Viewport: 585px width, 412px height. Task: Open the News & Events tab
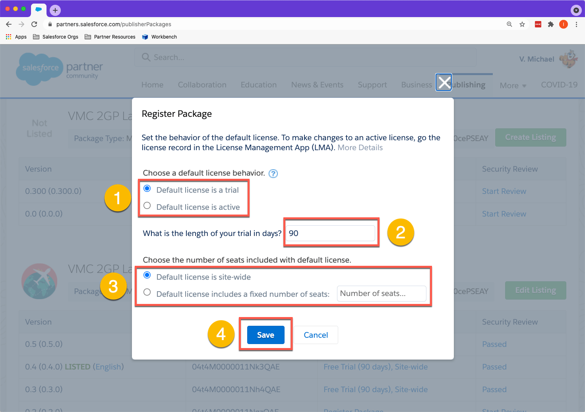pyautogui.click(x=317, y=85)
